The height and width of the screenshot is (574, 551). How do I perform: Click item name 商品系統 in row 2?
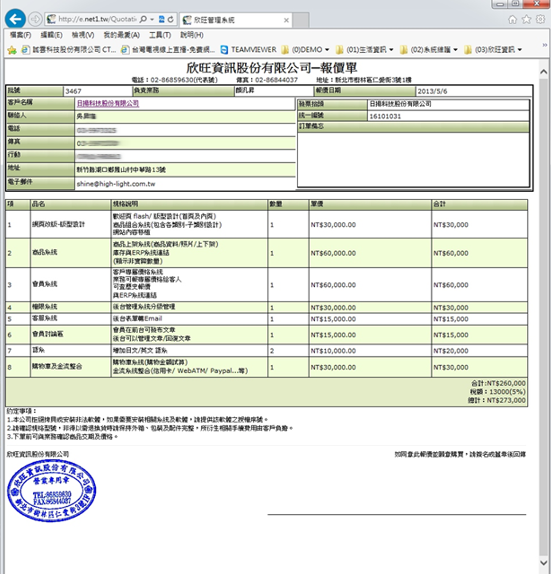pyautogui.click(x=45, y=252)
